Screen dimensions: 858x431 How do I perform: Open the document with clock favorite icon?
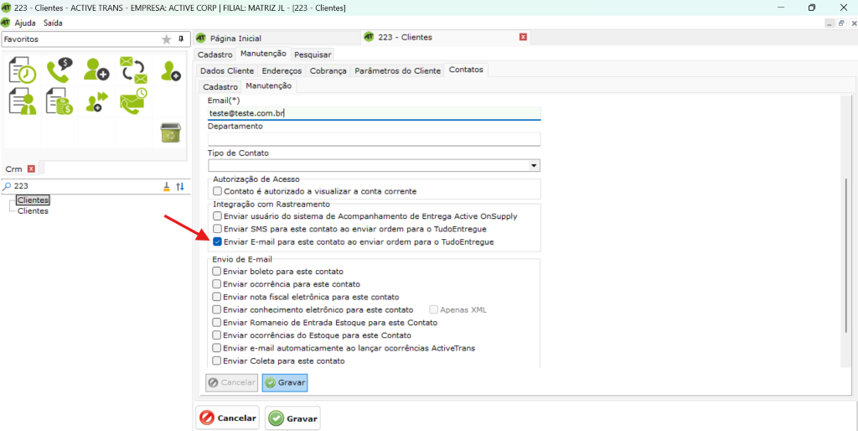point(22,70)
